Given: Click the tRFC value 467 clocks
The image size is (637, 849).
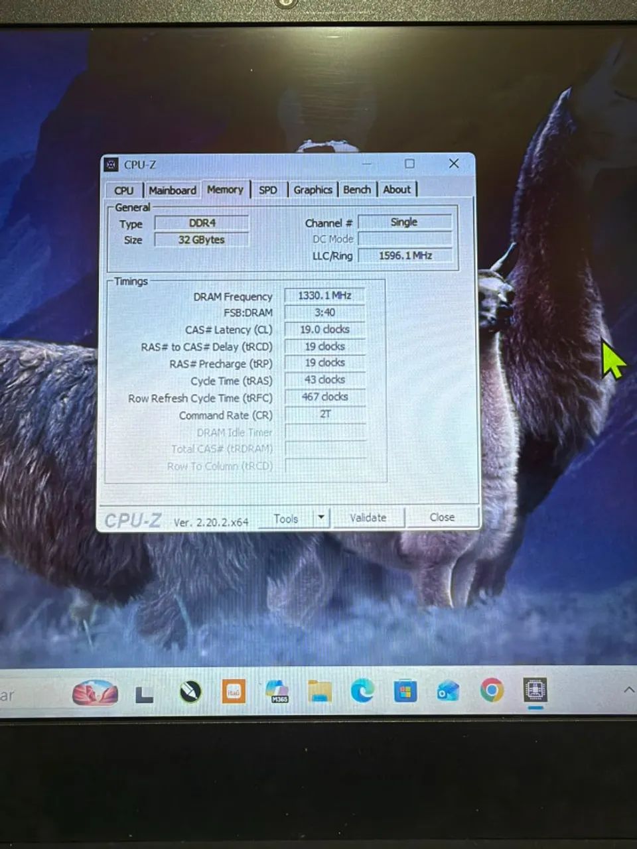Looking at the screenshot, I should (x=324, y=397).
